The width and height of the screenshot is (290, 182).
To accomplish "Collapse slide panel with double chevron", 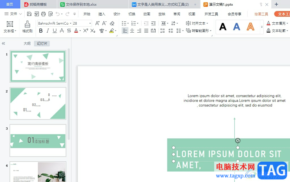I will click(3, 44).
